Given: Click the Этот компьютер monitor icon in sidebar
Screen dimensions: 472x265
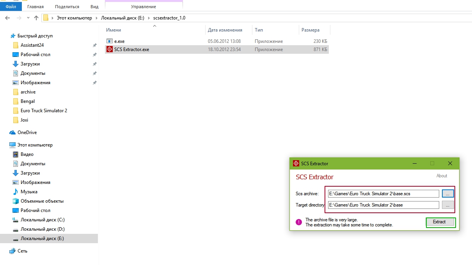Looking at the screenshot, I should coord(12,145).
